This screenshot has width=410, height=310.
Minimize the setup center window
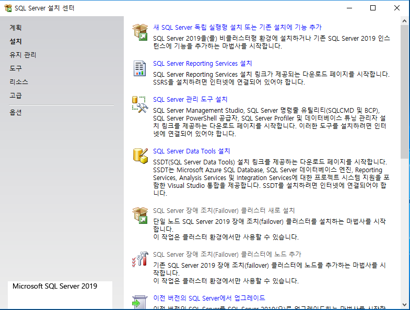349,8
